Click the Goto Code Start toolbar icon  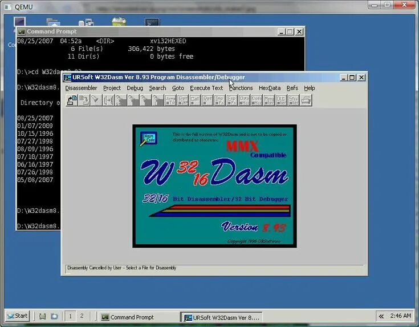point(121,100)
